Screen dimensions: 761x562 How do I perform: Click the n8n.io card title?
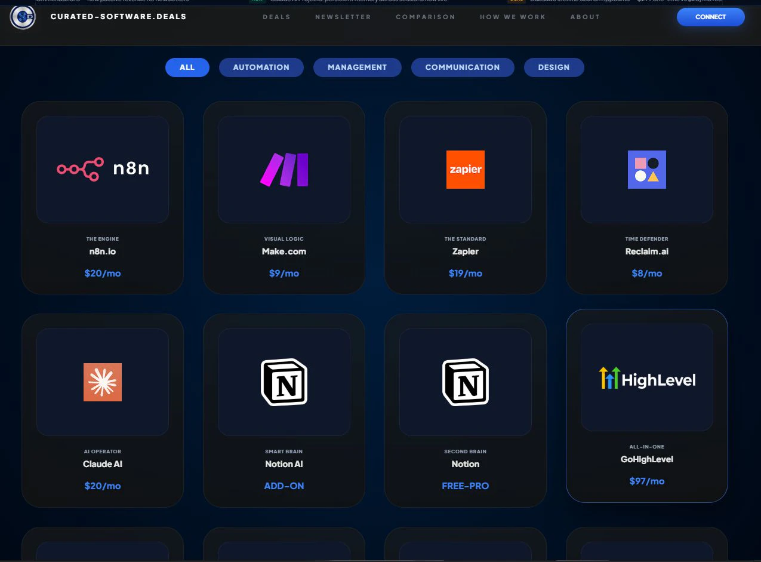[103, 251]
